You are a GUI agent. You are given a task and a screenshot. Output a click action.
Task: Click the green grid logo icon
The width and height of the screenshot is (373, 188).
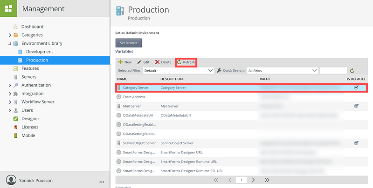[x=8, y=9]
